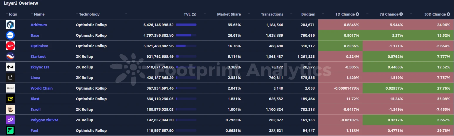The width and height of the screenshot is (454, 136).
Task: Click the Fuel logo icon
Action: coord(10,131)
